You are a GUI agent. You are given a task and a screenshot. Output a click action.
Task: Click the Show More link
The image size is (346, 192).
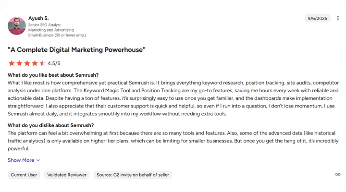pos(21,160)
